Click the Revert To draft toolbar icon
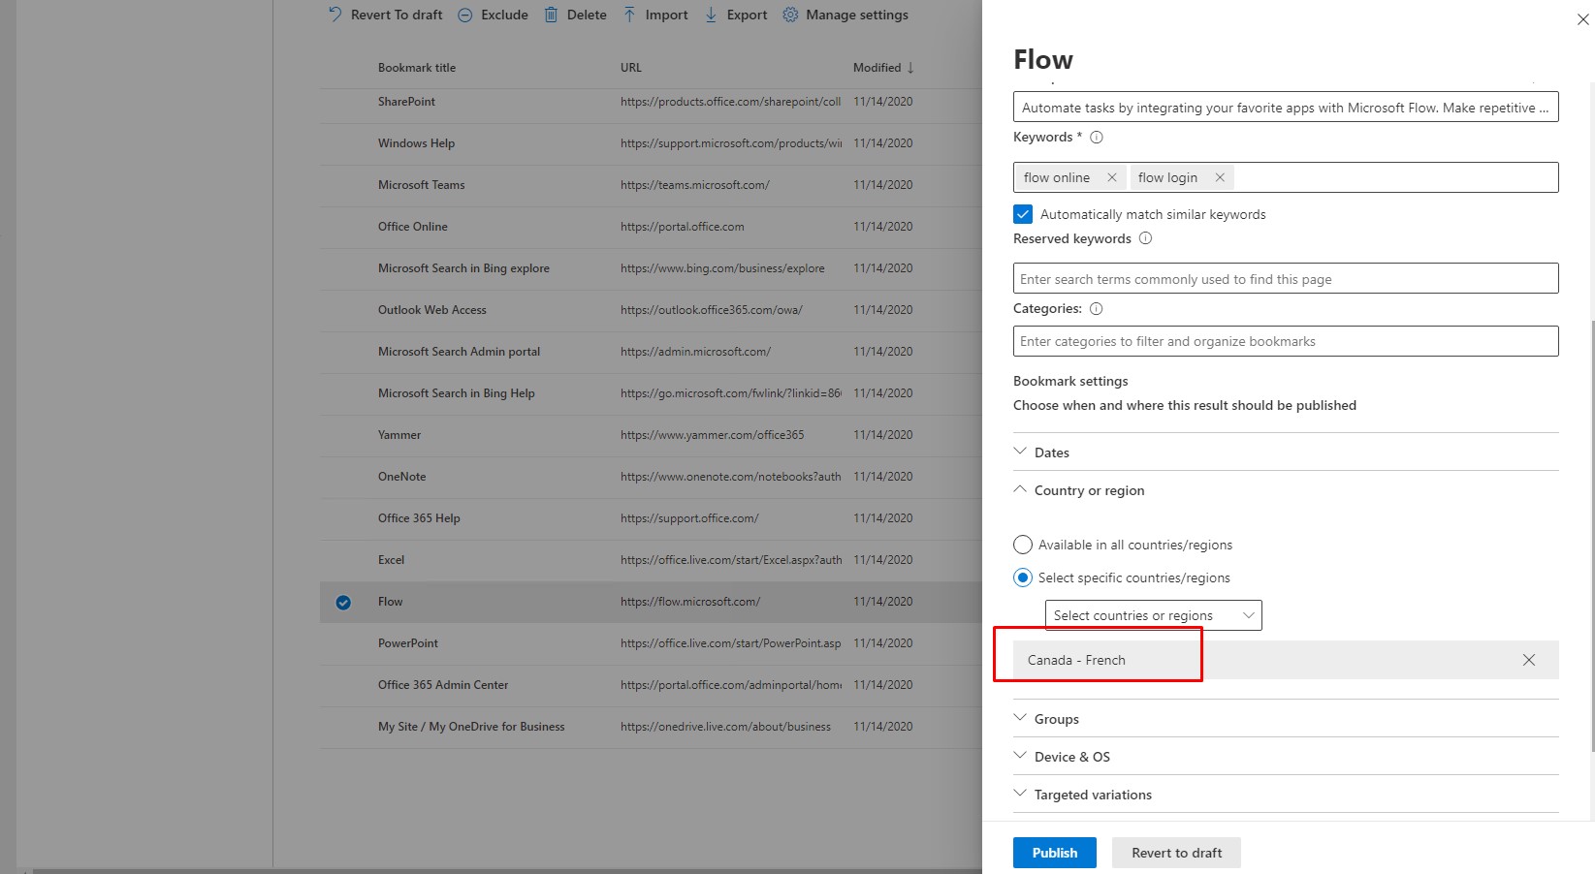This screenshot has width=1595, height=874. click(335, 15)
